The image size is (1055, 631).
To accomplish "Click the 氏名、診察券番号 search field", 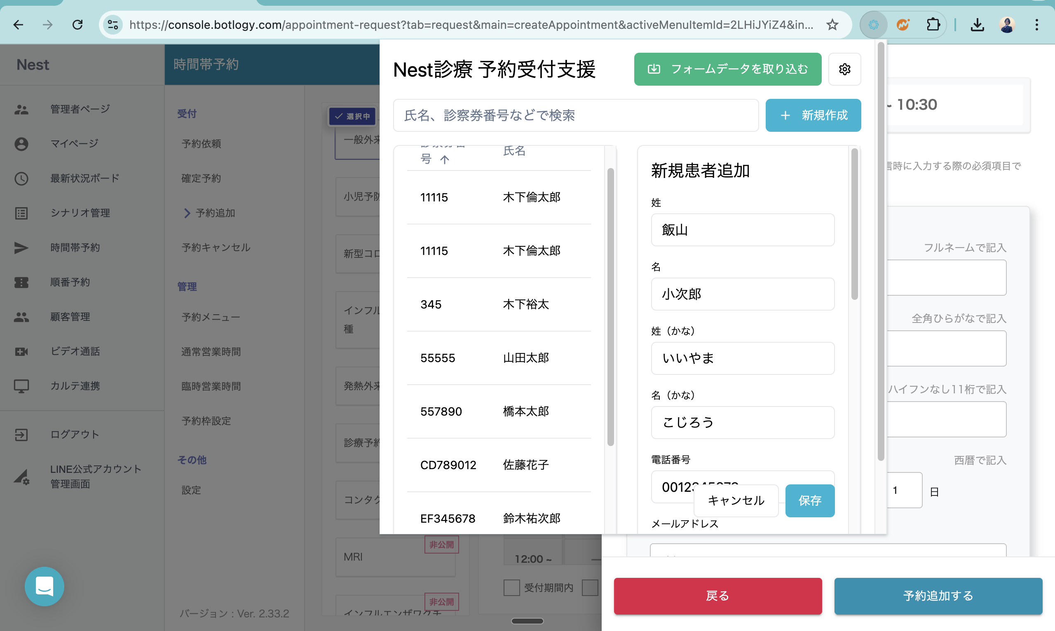I will 575,115.
